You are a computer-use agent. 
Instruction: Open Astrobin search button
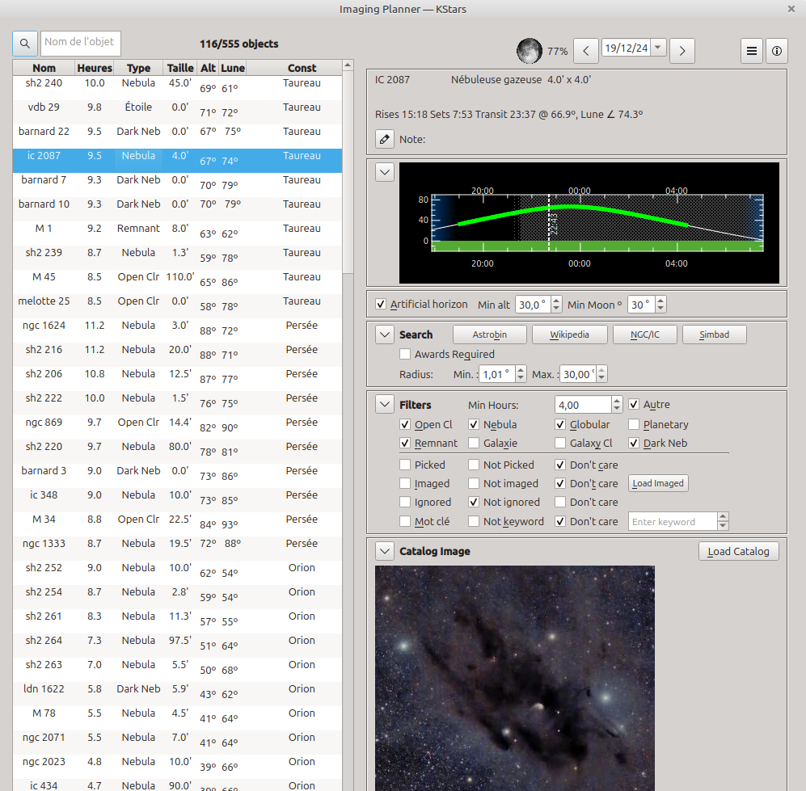coord(489,334)
